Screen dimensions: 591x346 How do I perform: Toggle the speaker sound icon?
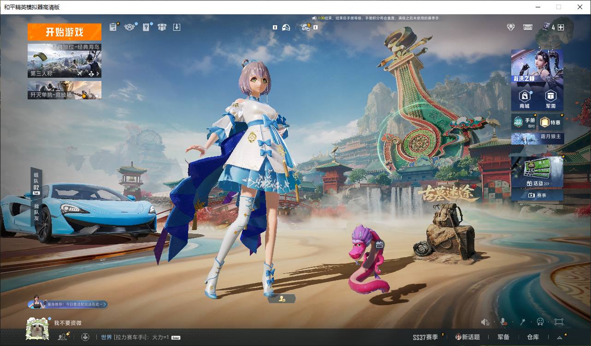pos(485,322)
